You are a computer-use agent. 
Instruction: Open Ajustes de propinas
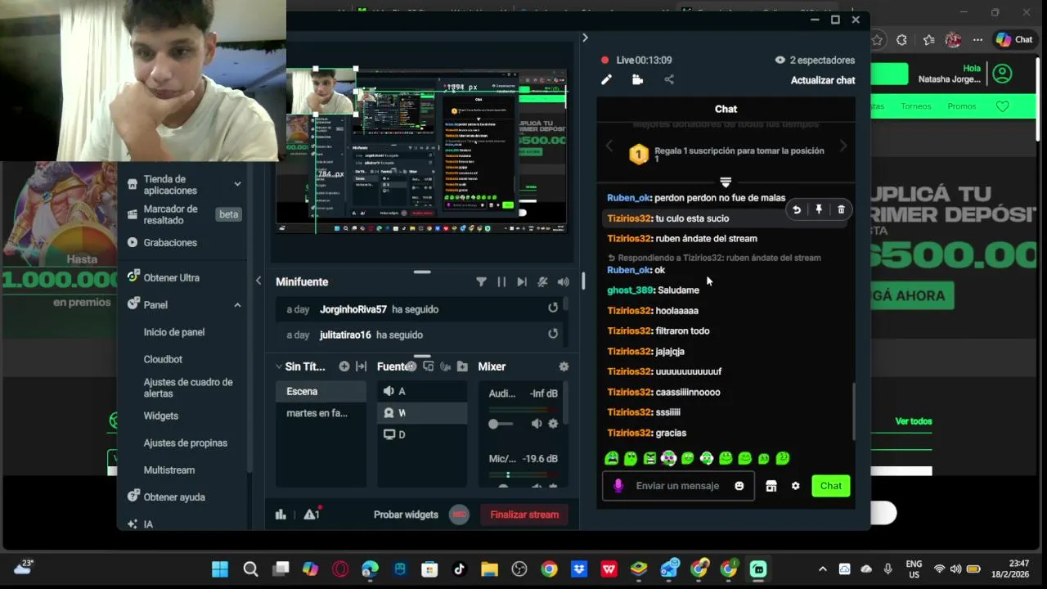(186, 443)
